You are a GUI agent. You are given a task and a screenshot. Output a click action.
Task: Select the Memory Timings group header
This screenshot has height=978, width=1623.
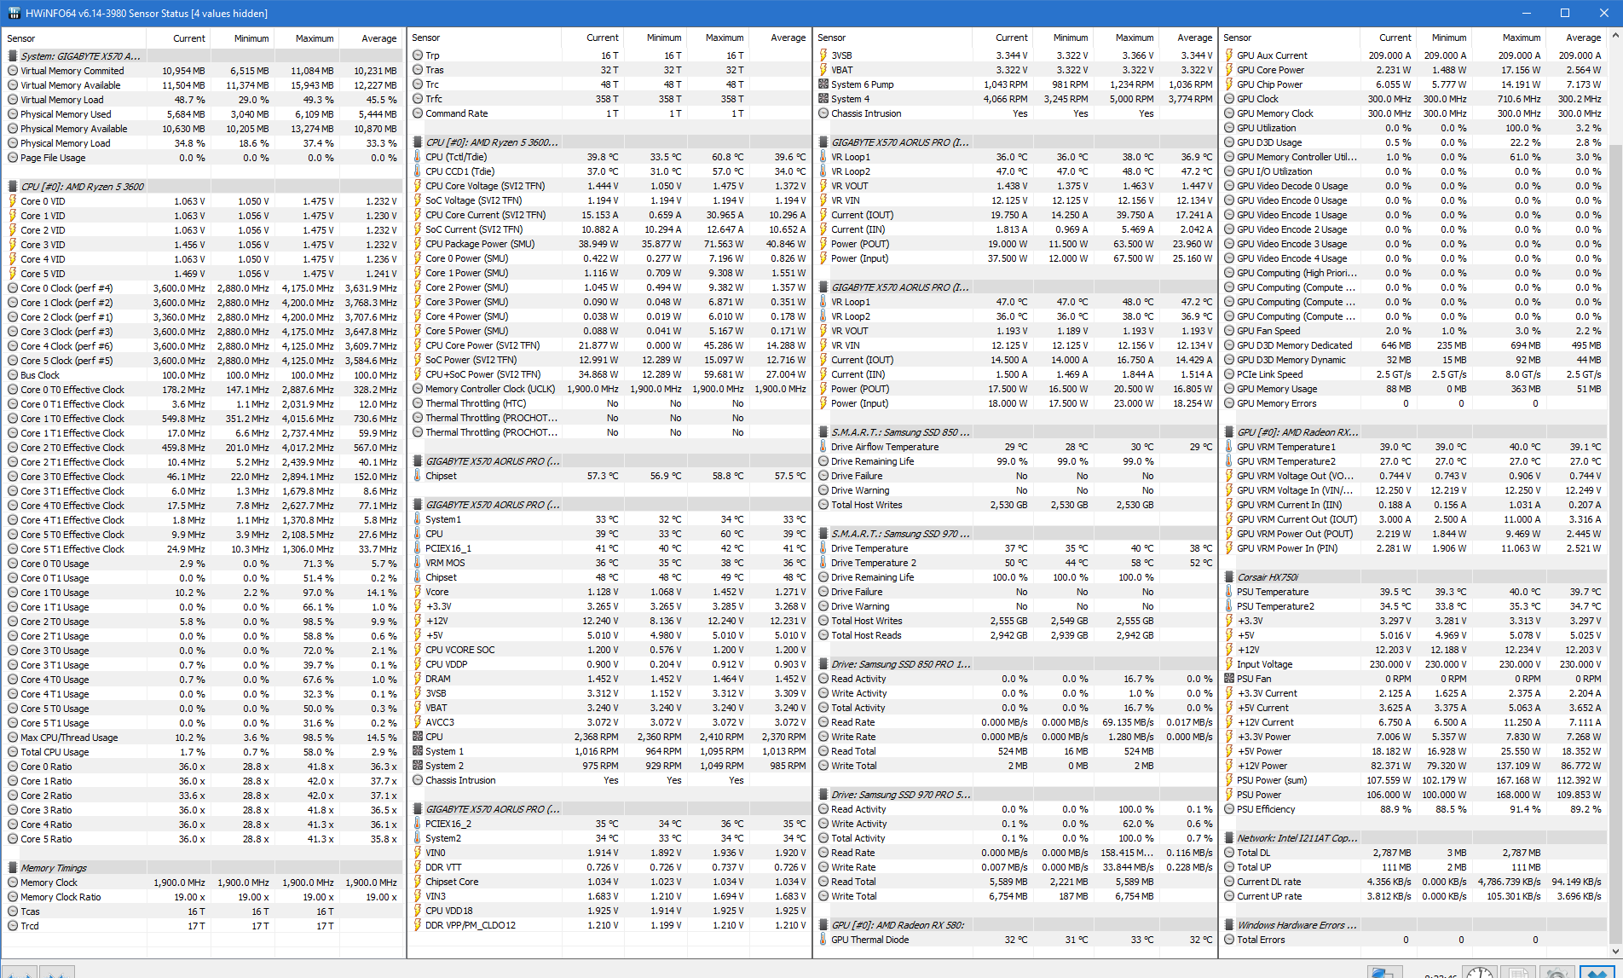[x=203, y=868]
